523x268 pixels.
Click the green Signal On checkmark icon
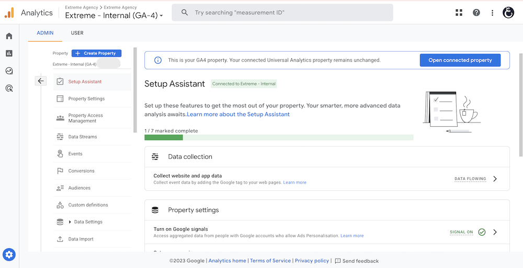click(482, 232)
